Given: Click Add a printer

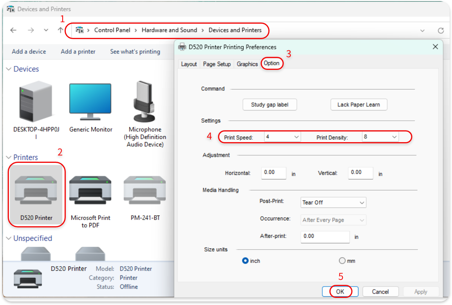Looking at the screenshot, I should (x=78, y=52).
